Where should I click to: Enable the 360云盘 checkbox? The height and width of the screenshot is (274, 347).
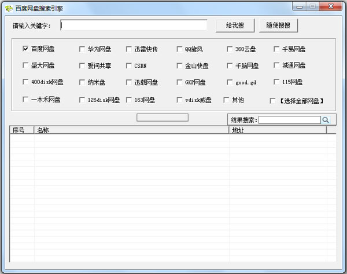pyautogui.click(x=230, y=49)
